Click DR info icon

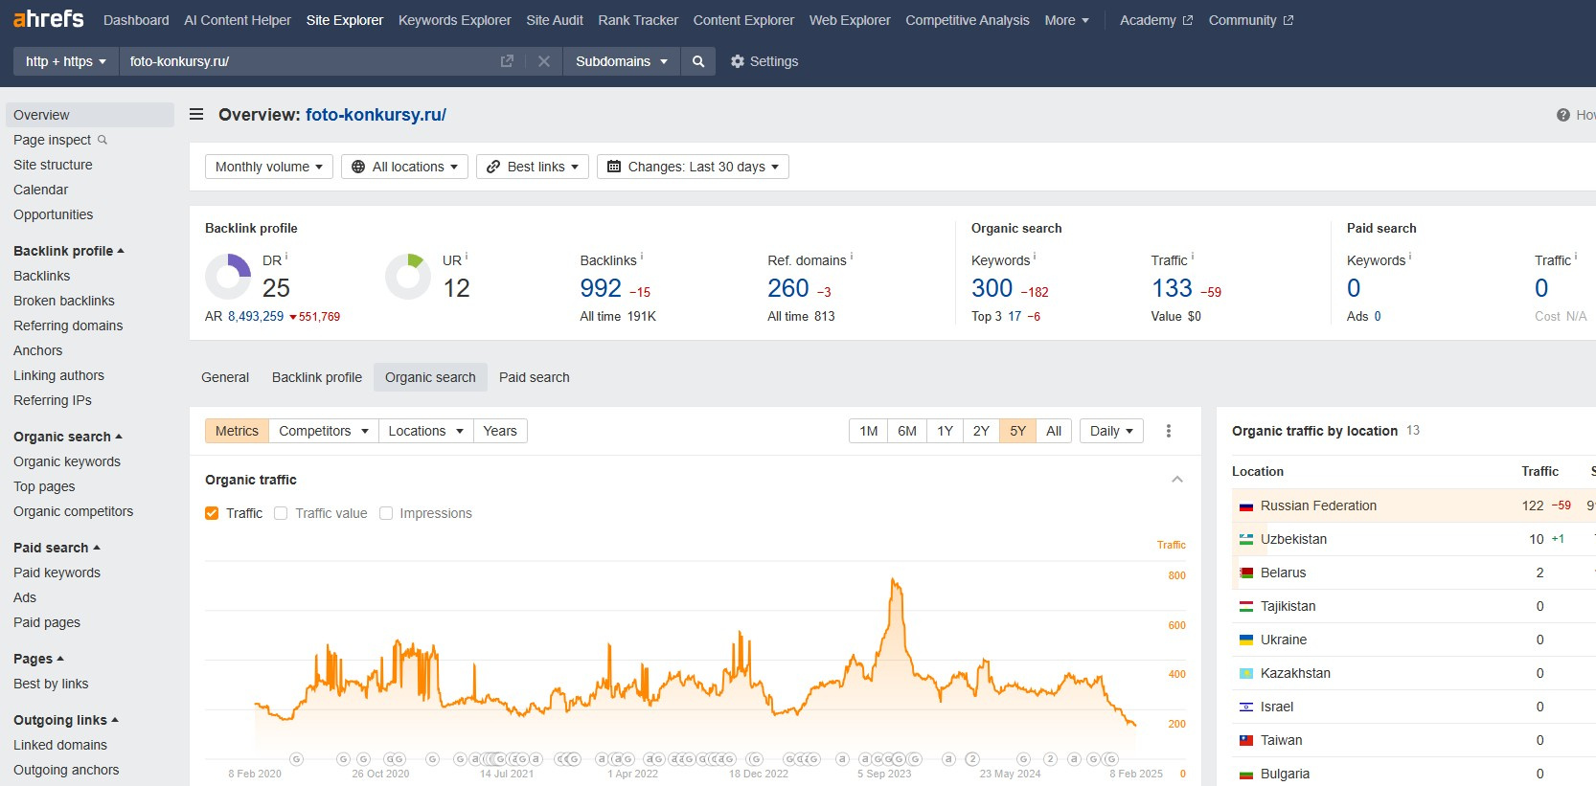point(286,257)
